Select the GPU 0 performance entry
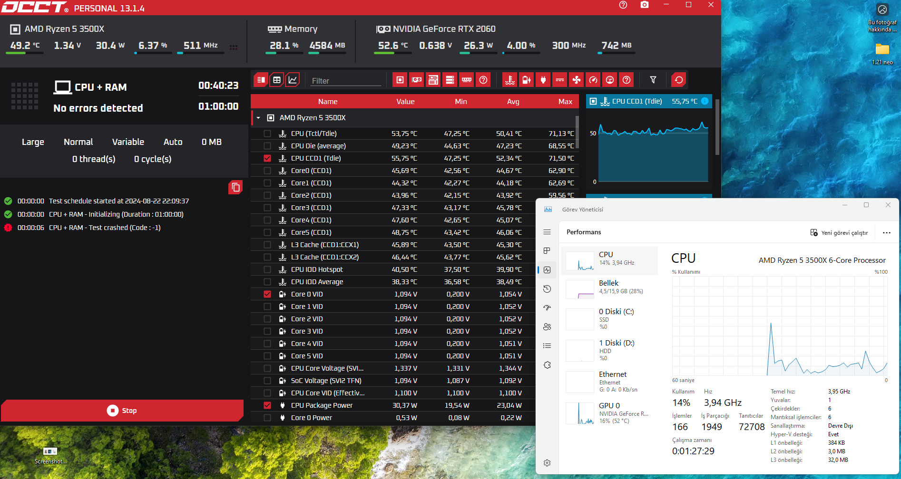Screen dimensions: 901x479 (609, 413)
